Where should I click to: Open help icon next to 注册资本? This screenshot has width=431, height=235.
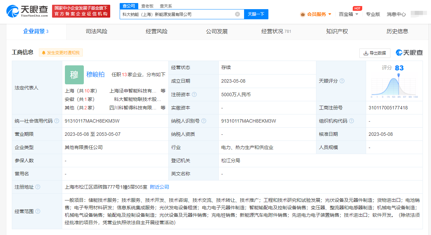194,94
